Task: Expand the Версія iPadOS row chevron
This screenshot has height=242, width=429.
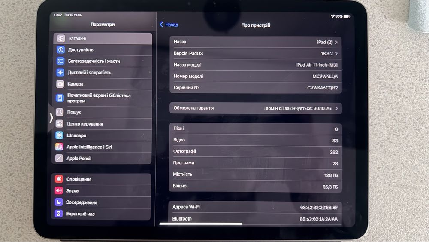Action: [x=336, y=54]
